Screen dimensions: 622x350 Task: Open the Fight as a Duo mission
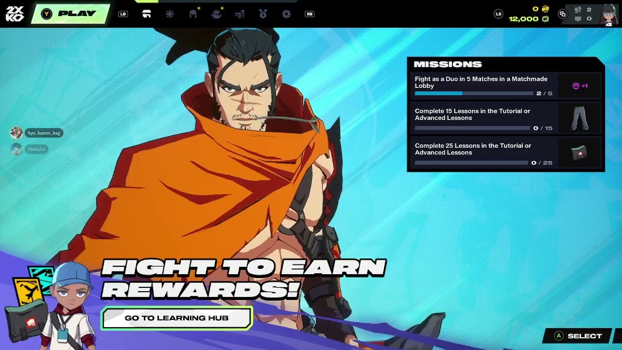click(x=506, y=86)
